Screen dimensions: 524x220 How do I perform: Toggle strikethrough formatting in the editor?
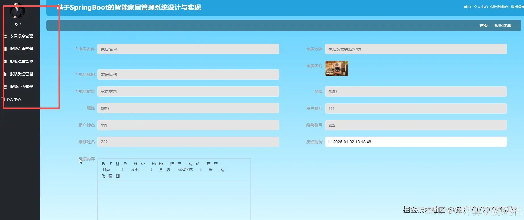125,164
